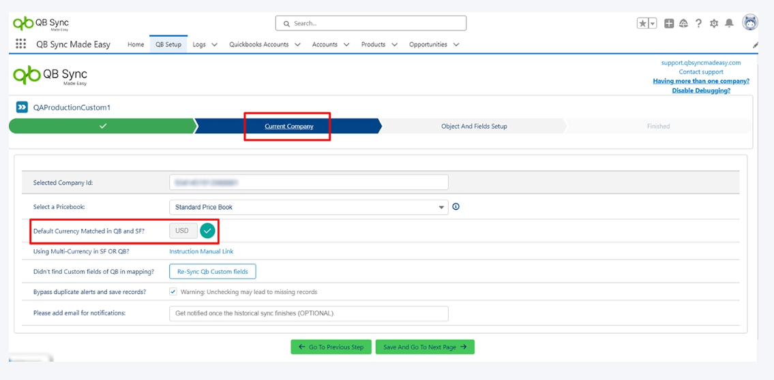This screenshot has height=380, width=774.
Task: Click the notification email input field
Action: [x=308, y=313]
